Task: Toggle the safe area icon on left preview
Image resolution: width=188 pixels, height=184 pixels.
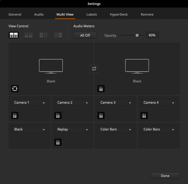Action: pos(15,89)
